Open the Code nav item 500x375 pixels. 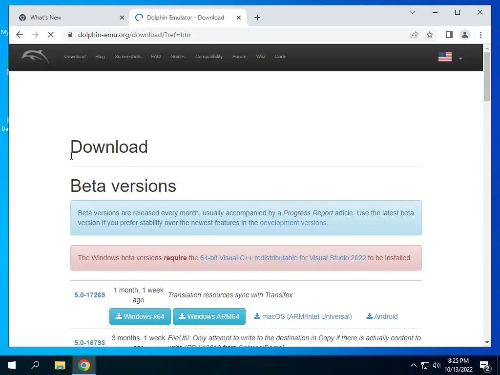click(281, 57)
